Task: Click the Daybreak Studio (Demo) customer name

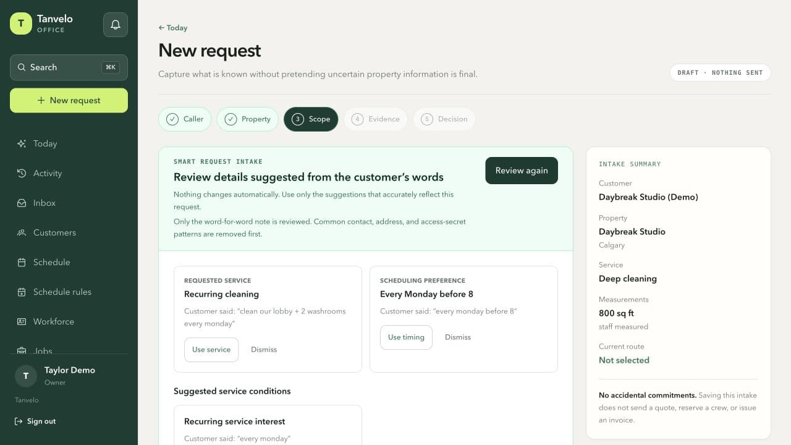Action: coord(648,197)
